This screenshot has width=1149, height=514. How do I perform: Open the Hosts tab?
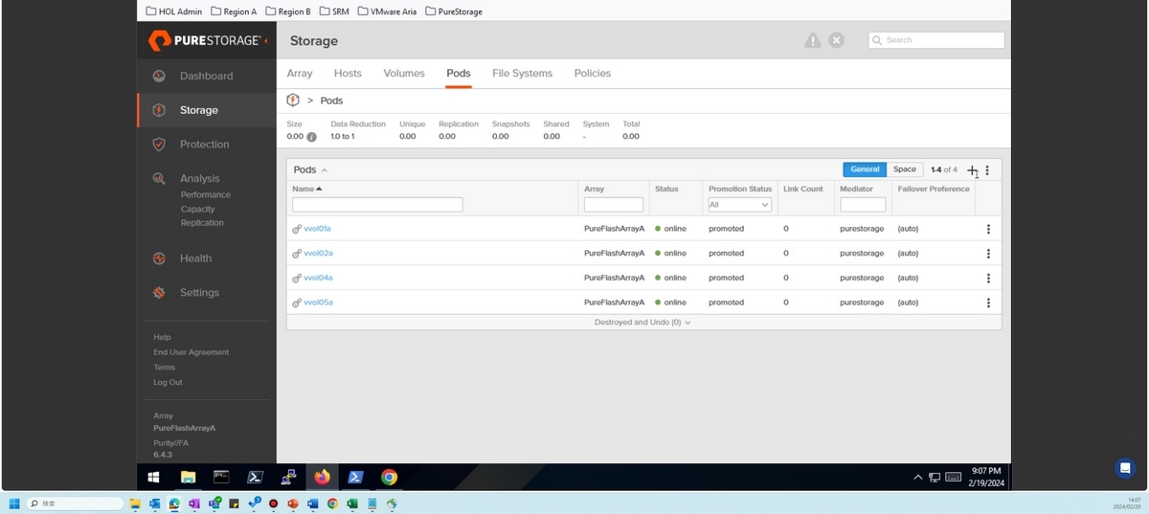348,73
